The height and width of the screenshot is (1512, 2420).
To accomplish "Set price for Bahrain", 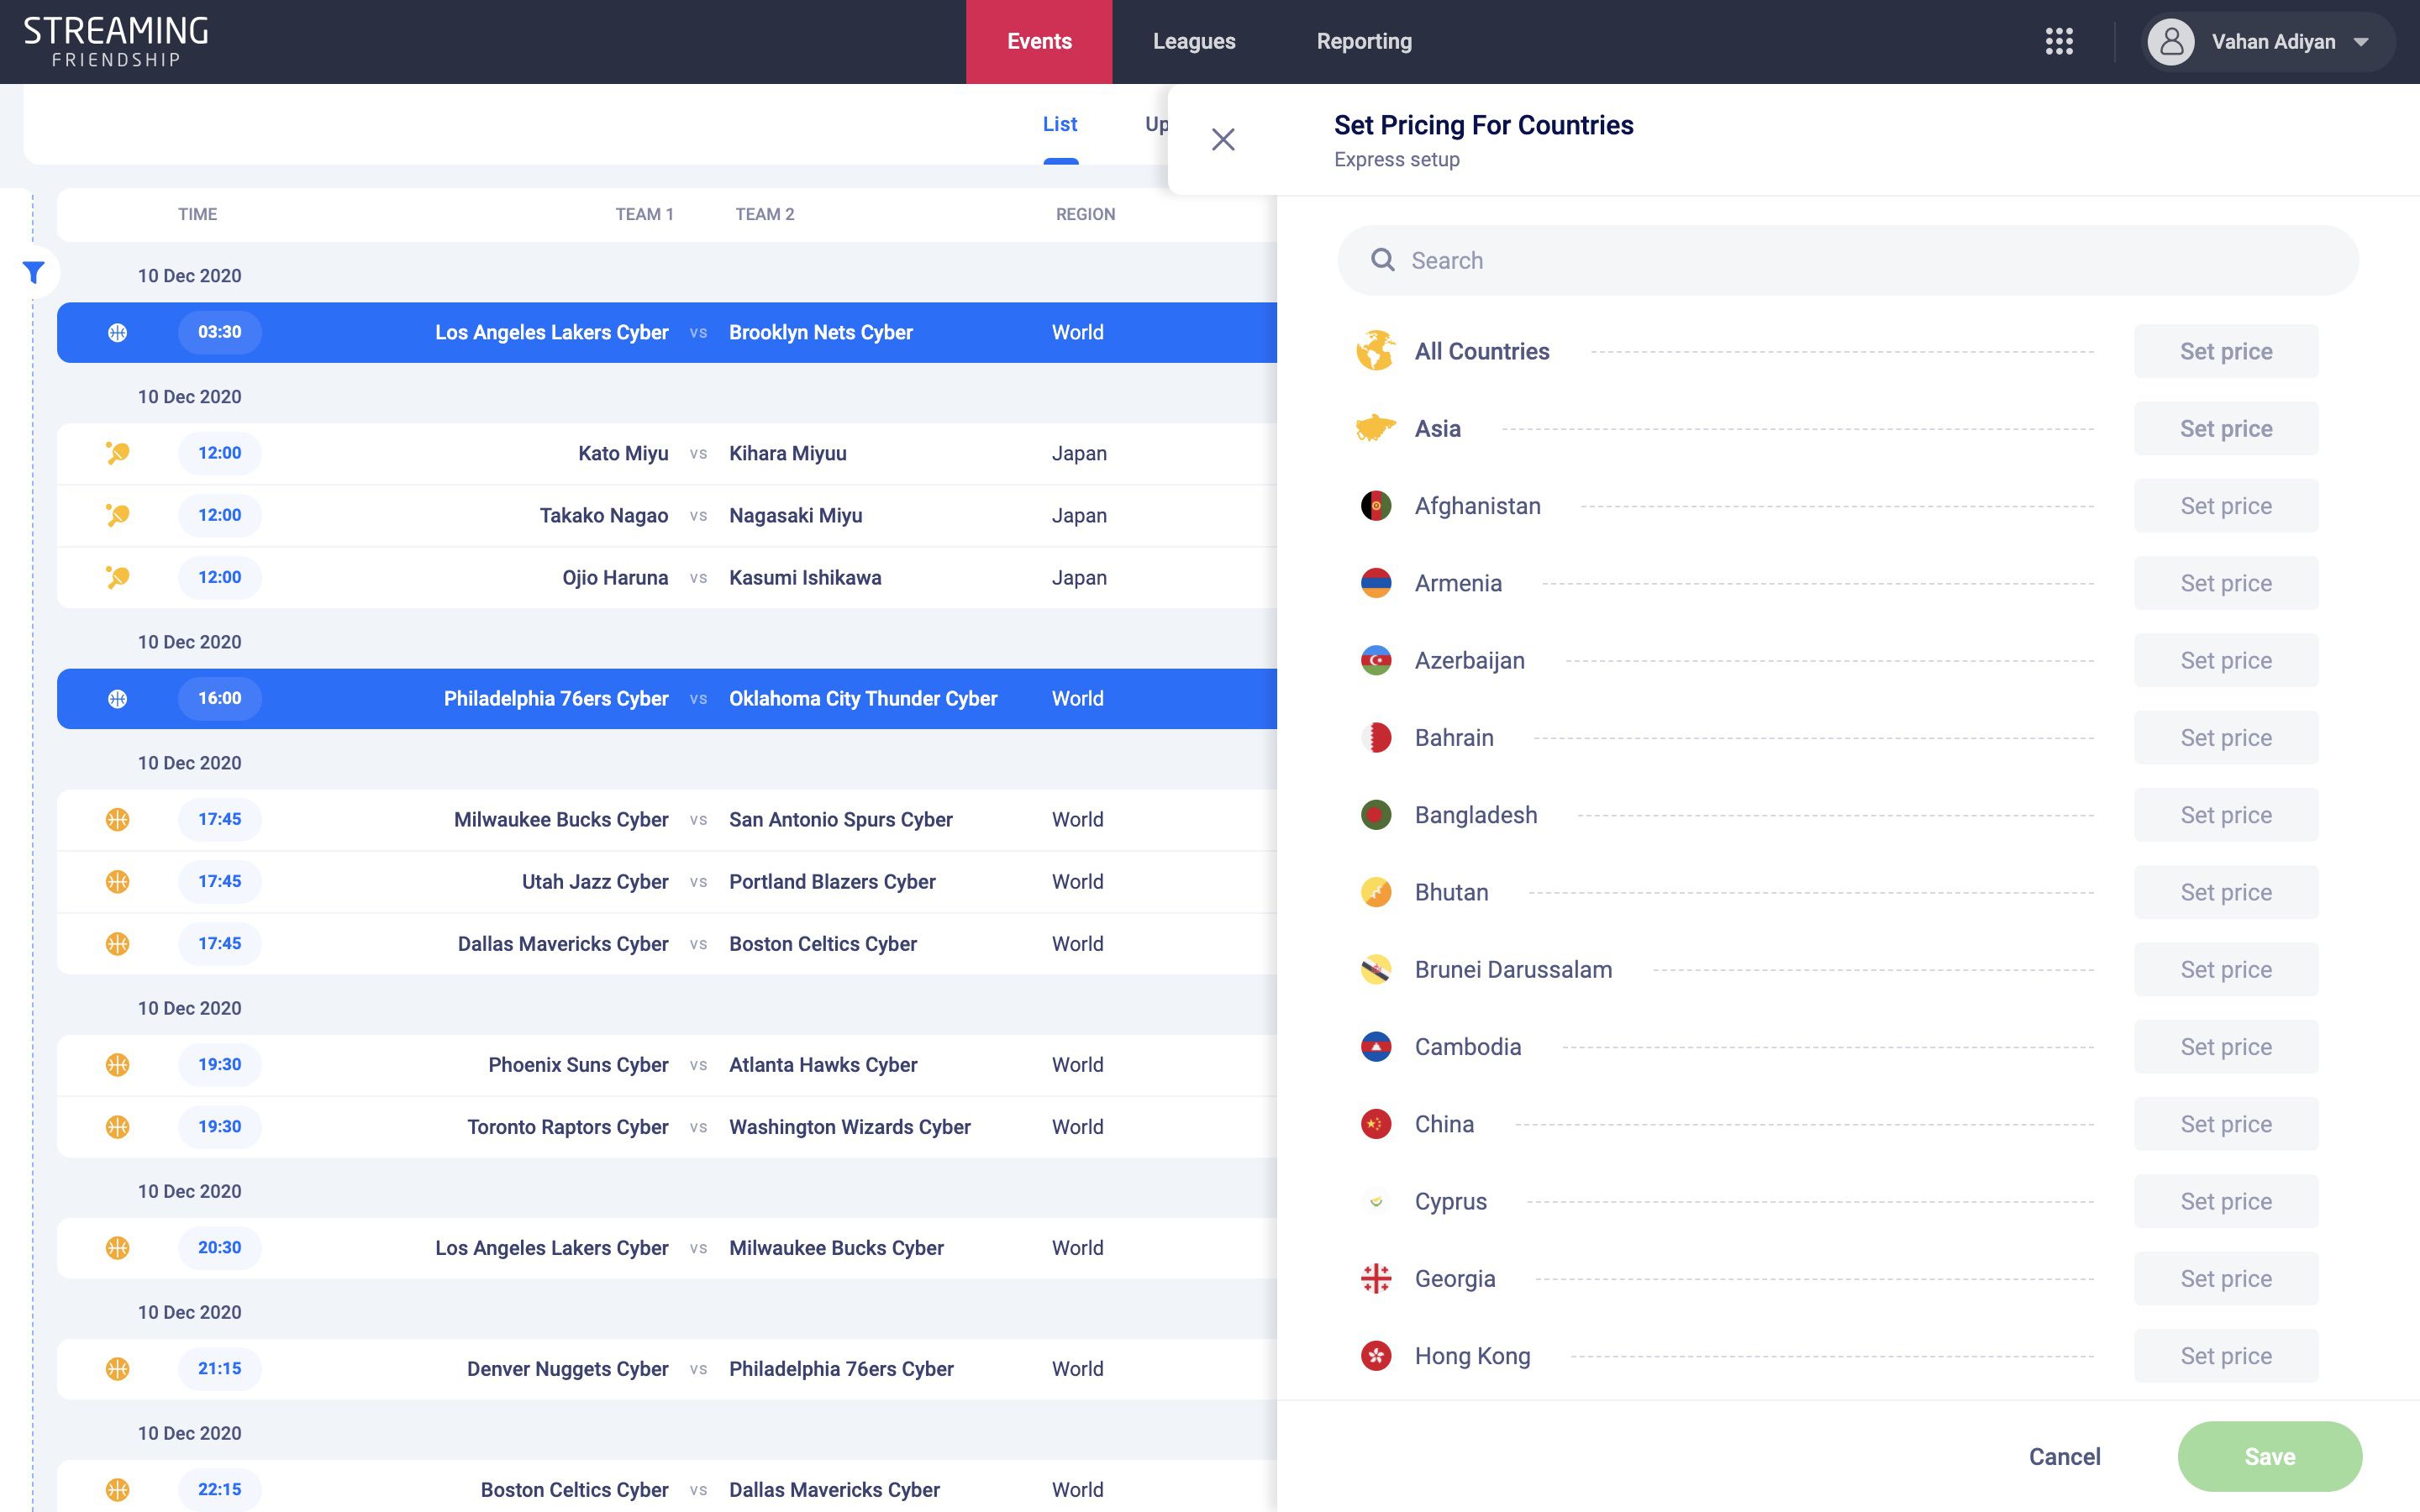I will pyautogui.click(x=2226, y=738).
